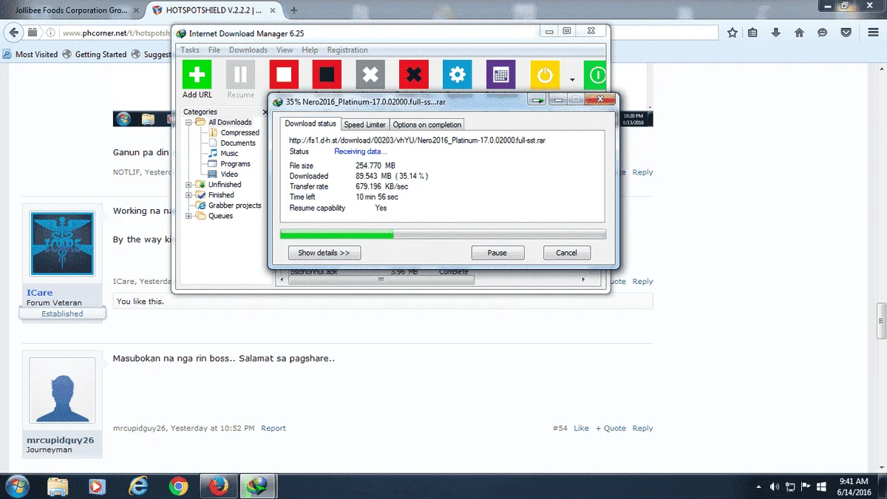Click Report under mrcupidguy26's post
887x499 pixels.
(x=273, y=428)
